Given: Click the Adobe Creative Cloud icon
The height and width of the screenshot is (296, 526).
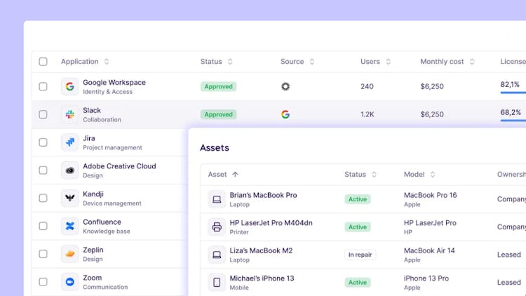Looking at the screenshot, I should coord(69,170).
